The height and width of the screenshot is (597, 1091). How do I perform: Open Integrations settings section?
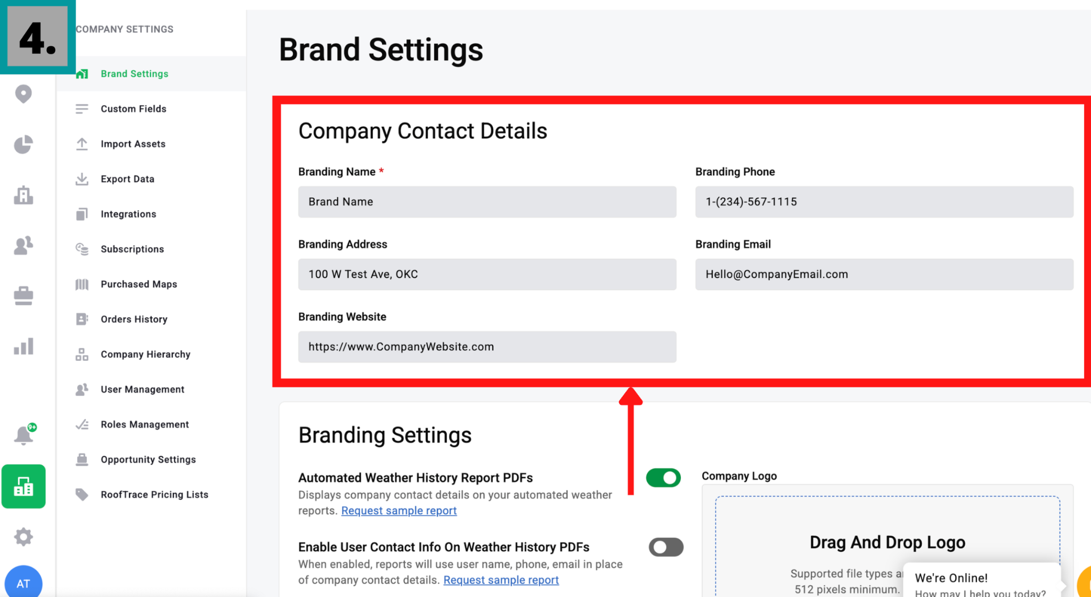128,214
